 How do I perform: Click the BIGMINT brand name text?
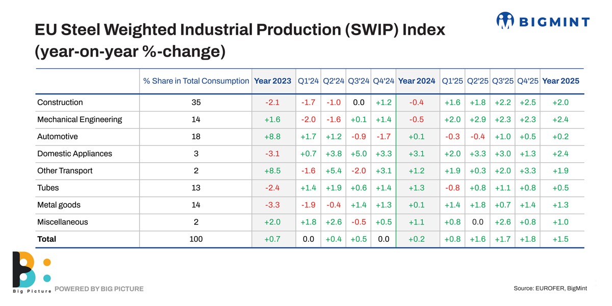click(x=555, y=21)
